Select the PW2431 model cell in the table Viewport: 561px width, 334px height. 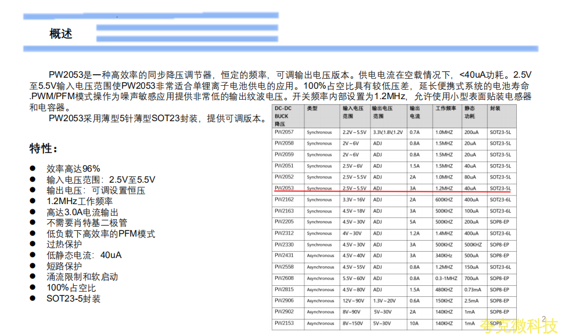click(x=284, y=255)
